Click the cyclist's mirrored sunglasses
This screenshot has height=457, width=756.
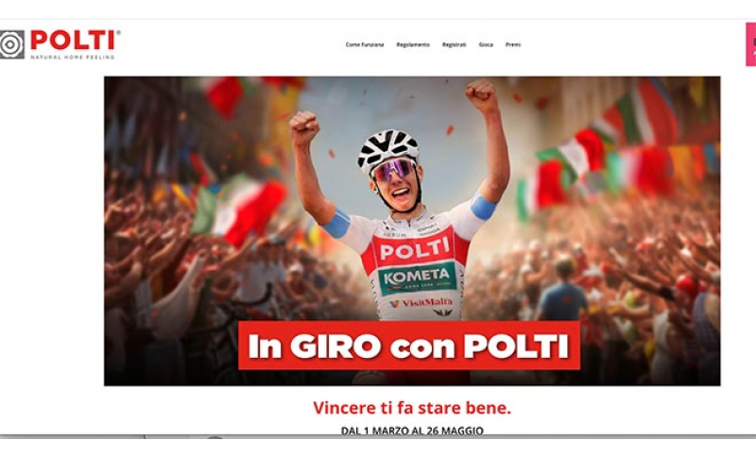(394, 170)
